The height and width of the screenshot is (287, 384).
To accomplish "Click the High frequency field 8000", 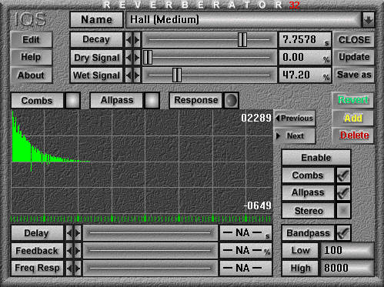I will [347, 268].
